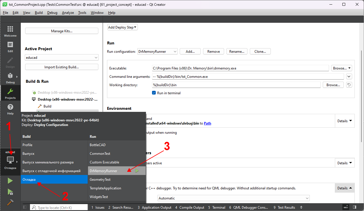The image size is (364, 211).
Task: Click the Command line arguments field
Action: pyautogui.click(x=248, y=77)
